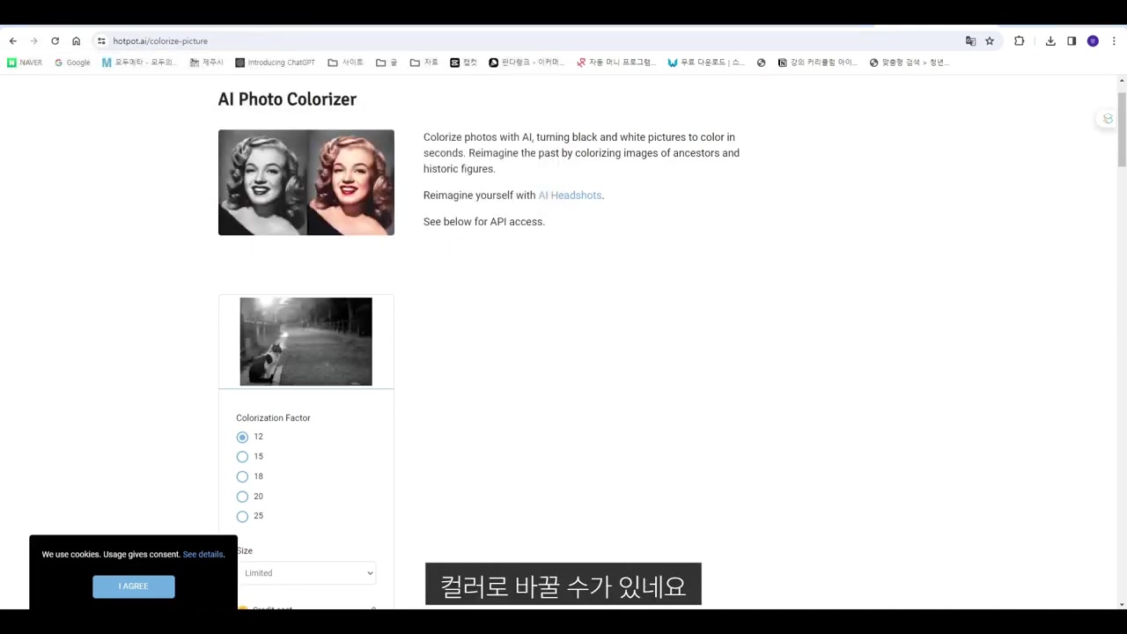Open the 모두메타 bookmark
This screenshot has height=634, width=1127.
tap(139, 63)
